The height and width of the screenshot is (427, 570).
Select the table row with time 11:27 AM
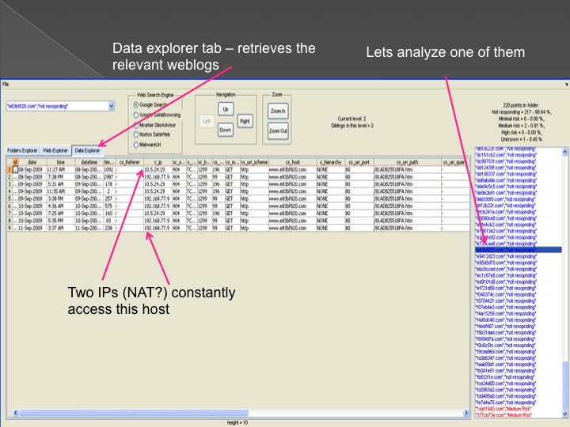pos(238,169)
